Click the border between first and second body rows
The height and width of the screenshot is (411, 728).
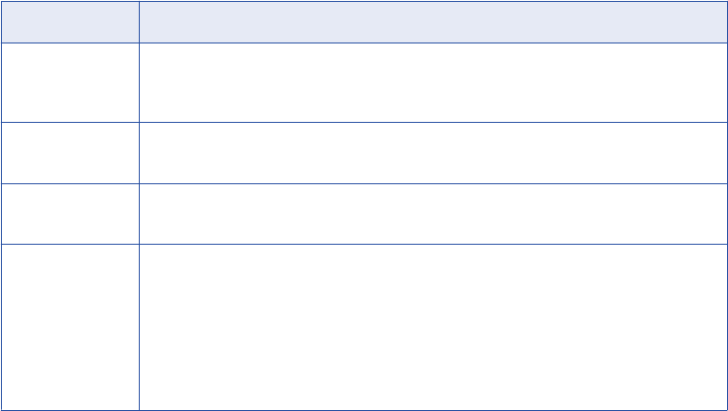click(x=364, y=122)
